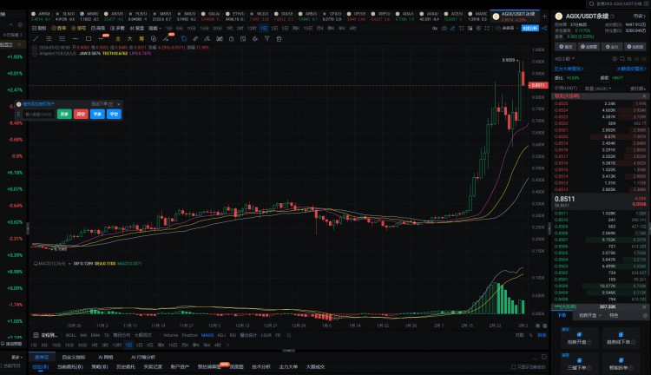The height and width of the screenshot is (375, 651).
Task: Toggle the MACD indicator
Action: click(x=207, y=335)
